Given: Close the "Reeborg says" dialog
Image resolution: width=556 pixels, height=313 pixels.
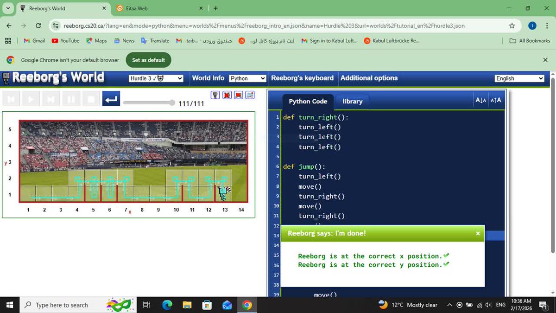Looking at the screenshot, I should [x=478, y=233].
